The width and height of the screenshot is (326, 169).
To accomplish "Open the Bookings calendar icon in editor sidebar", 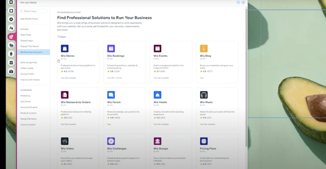I will point(11,62).
